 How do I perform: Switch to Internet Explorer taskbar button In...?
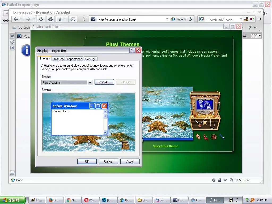[x=126, y=200]
